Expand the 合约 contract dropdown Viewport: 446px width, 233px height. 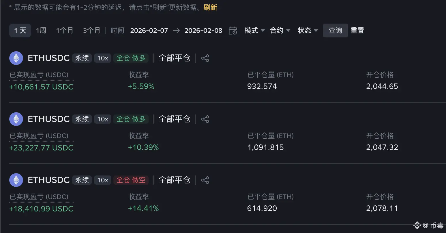280,30
